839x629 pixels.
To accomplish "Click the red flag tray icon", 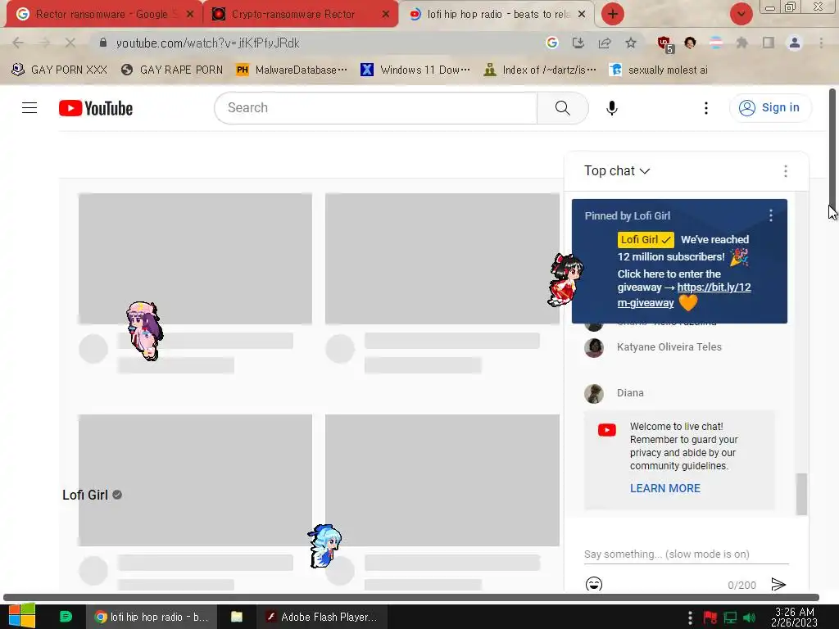I will pos(710,618).
